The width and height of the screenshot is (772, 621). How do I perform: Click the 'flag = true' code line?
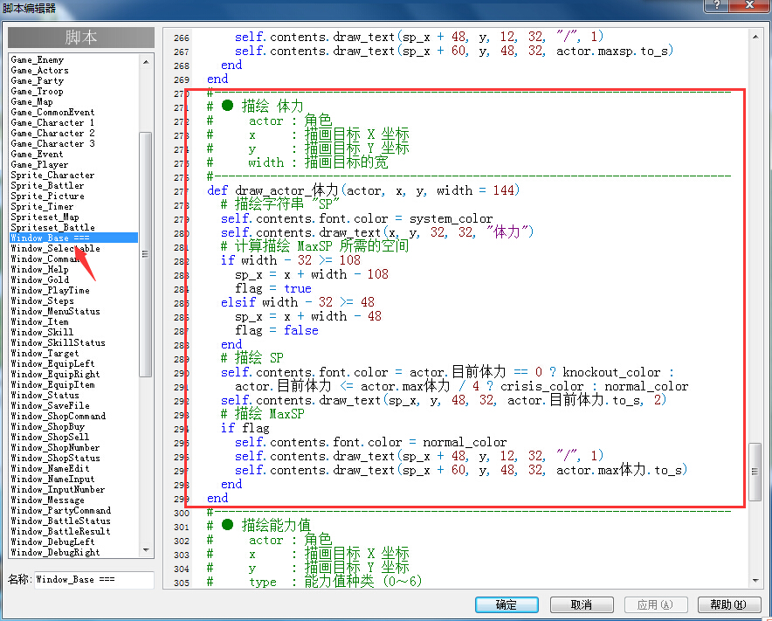(273, 288)
